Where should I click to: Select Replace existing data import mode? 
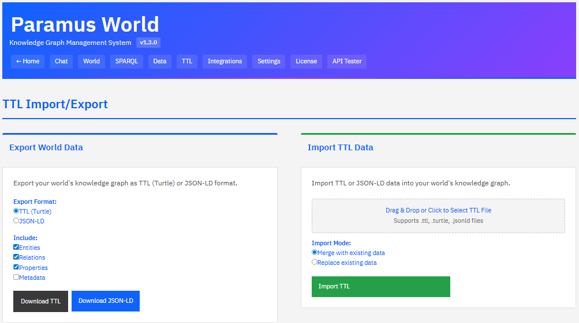pos(315,263)
